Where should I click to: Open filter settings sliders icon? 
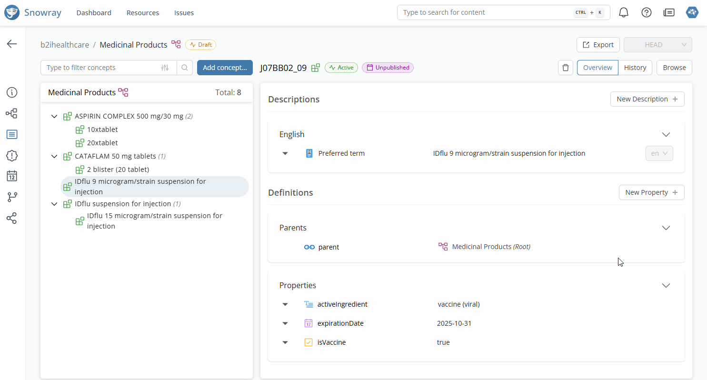click(x=165, y=68)
